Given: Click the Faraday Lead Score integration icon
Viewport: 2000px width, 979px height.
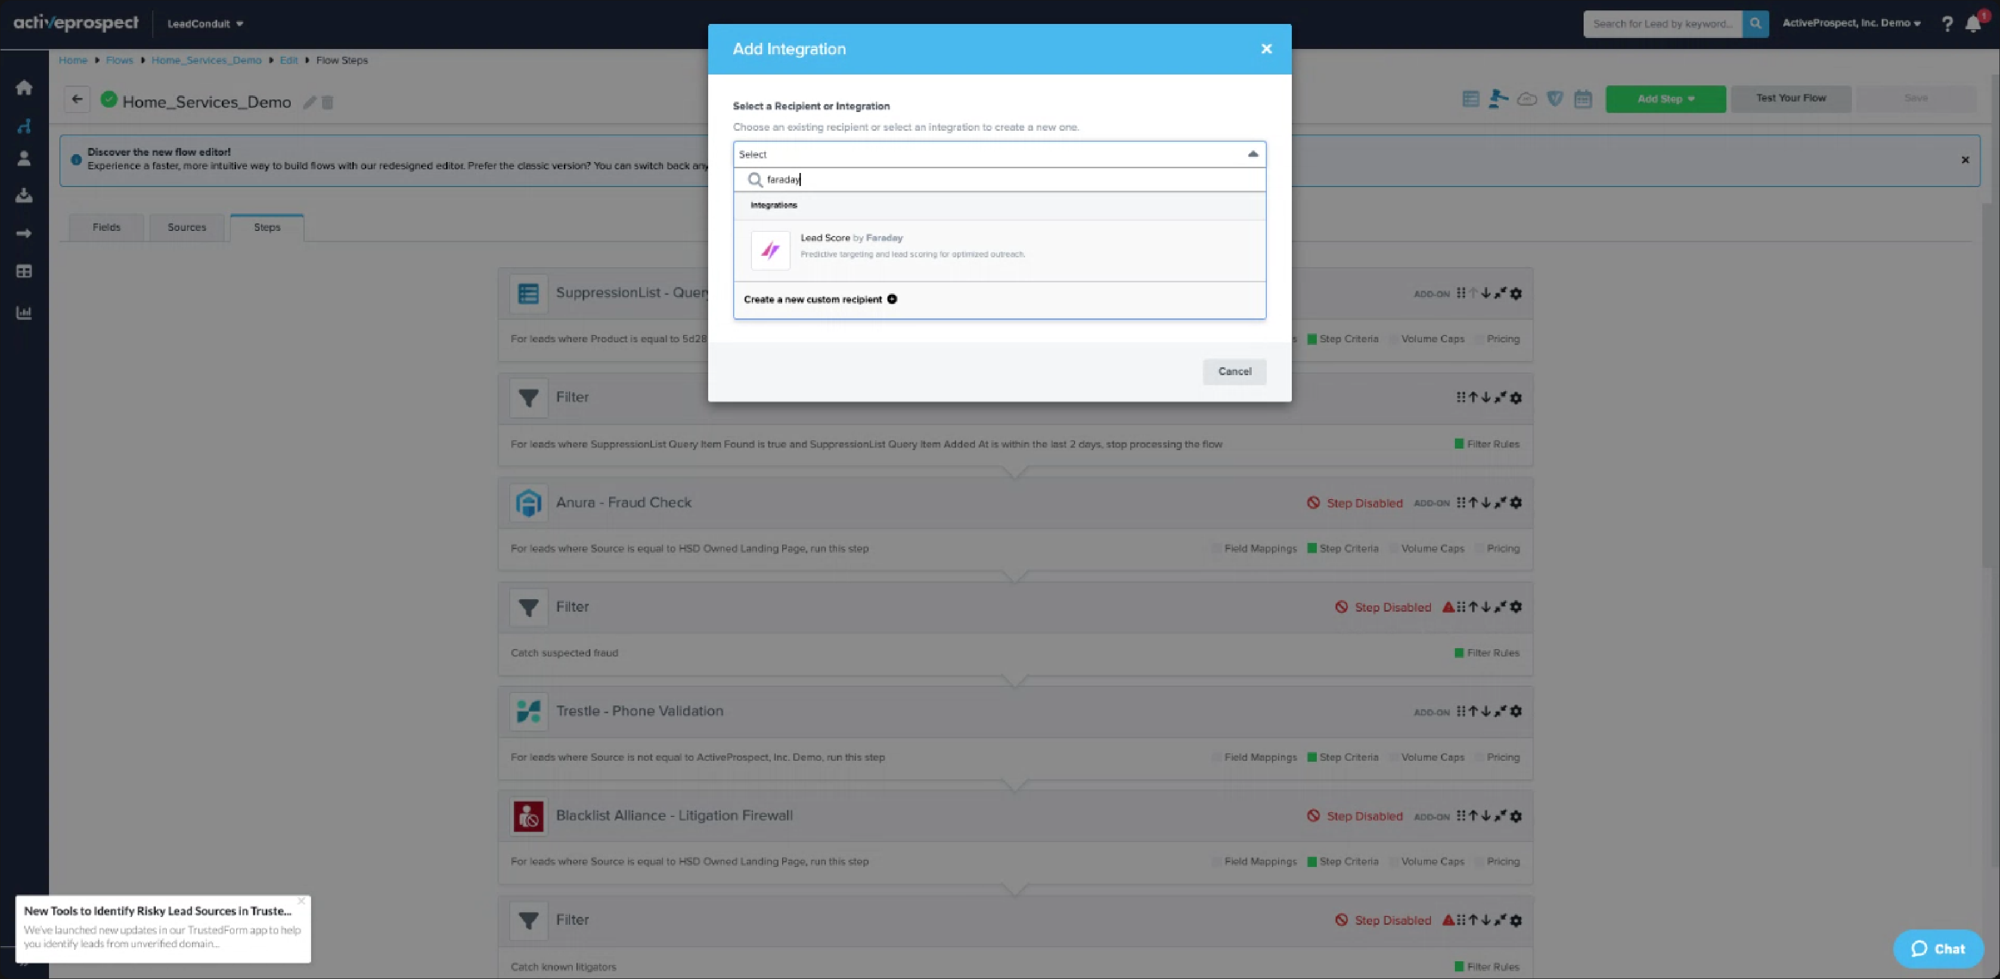Looking at the screenshot, I should 770,250.
